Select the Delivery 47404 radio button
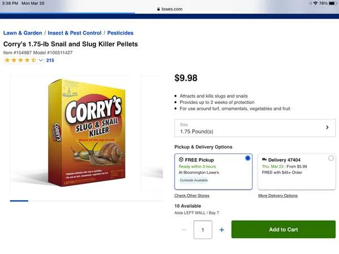Viewport: 339px width, 254px height. [331, 159]
